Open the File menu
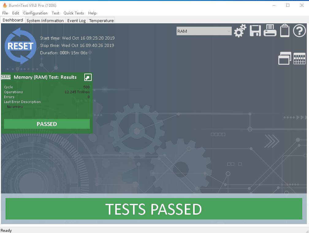Screen dimensions: 309x233 point(5,13)
